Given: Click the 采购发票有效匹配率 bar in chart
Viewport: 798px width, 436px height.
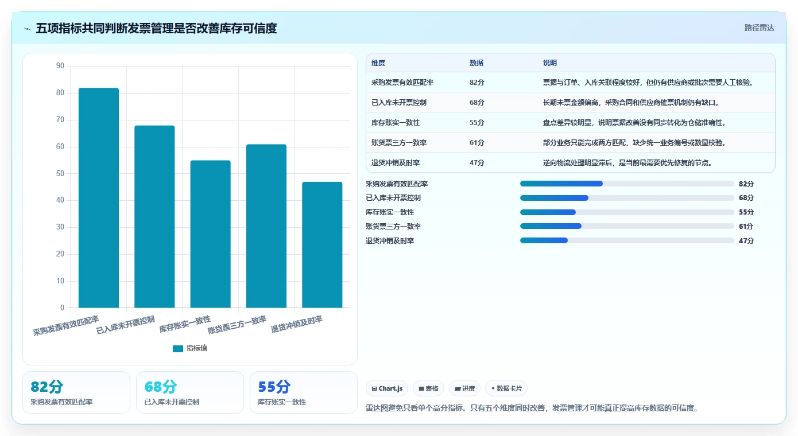Looking at the screenshot, I should (x=99, y=198).
